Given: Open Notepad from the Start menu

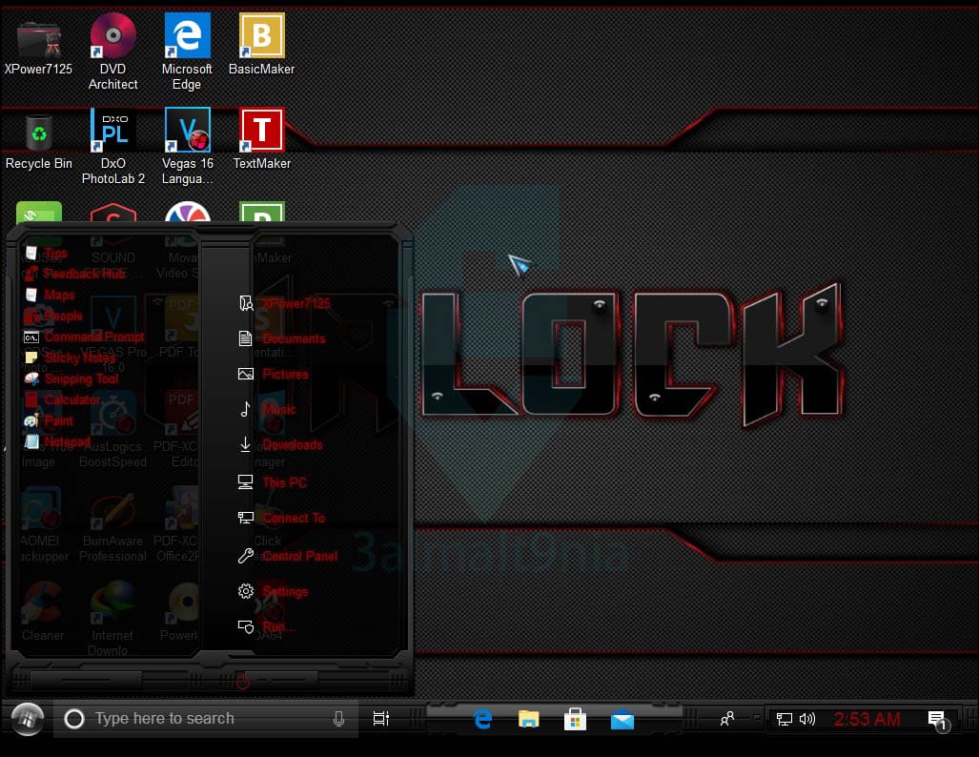Looking at the screenshot, I should point(57,441).
